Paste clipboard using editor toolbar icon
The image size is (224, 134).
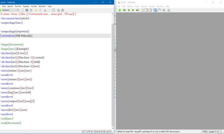53,10
